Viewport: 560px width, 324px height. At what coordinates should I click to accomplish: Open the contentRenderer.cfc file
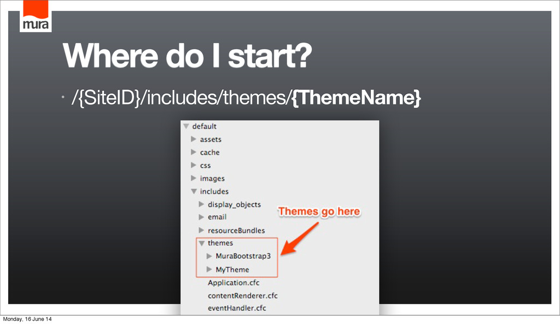pyautogui.click(x=242, y=296)
